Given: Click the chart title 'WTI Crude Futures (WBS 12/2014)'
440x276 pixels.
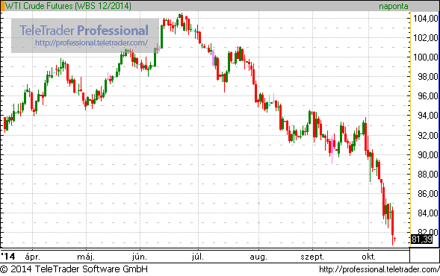Looking at the screenshot, I should point(68,6).
